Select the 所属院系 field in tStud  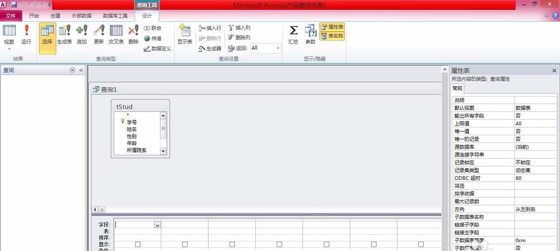pyautogui.click(x=137, y=150)
